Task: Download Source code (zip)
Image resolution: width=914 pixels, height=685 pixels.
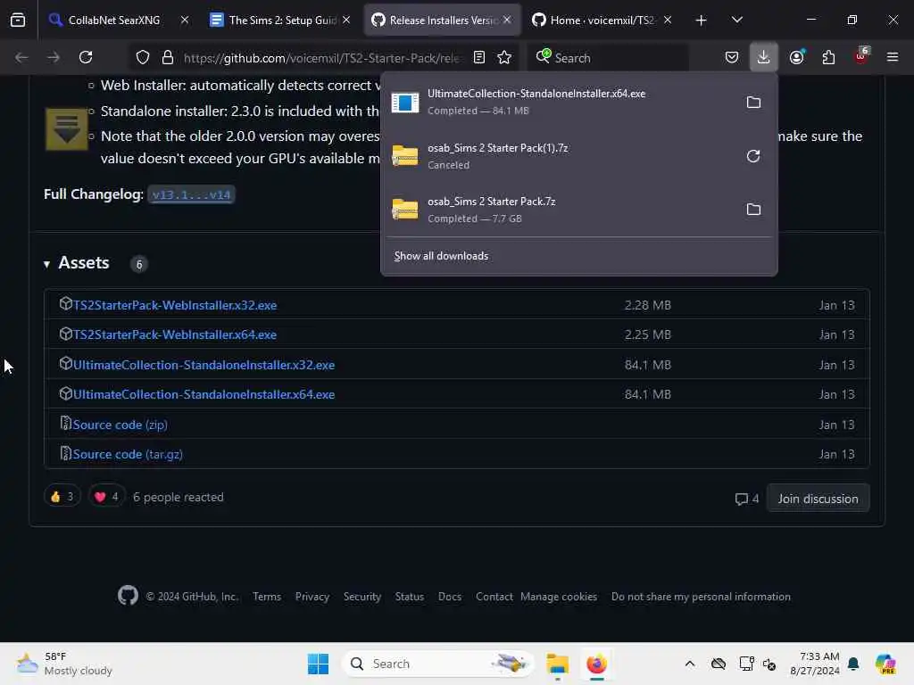Action: pos(120,425)
